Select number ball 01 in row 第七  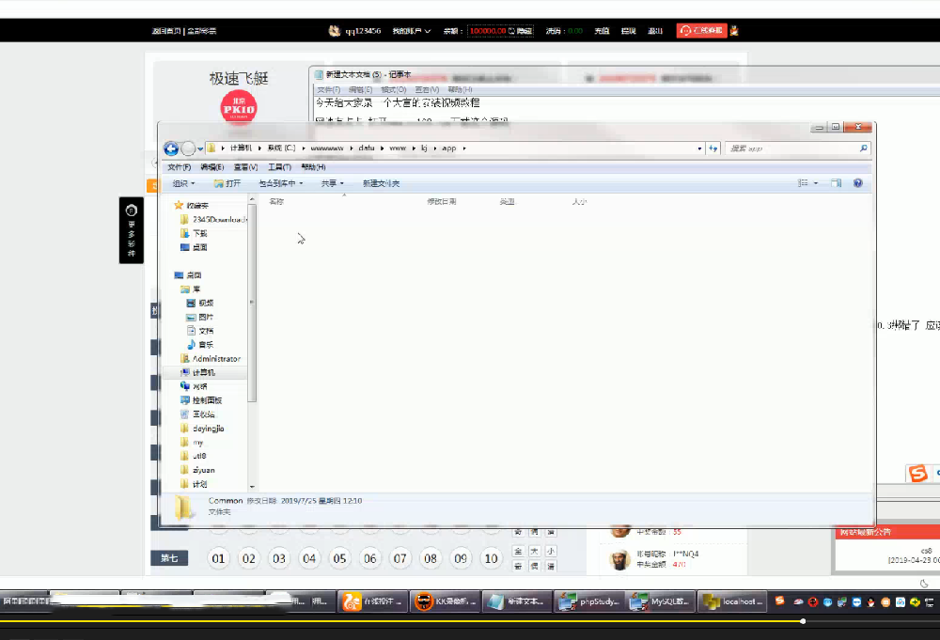[218, 559]
